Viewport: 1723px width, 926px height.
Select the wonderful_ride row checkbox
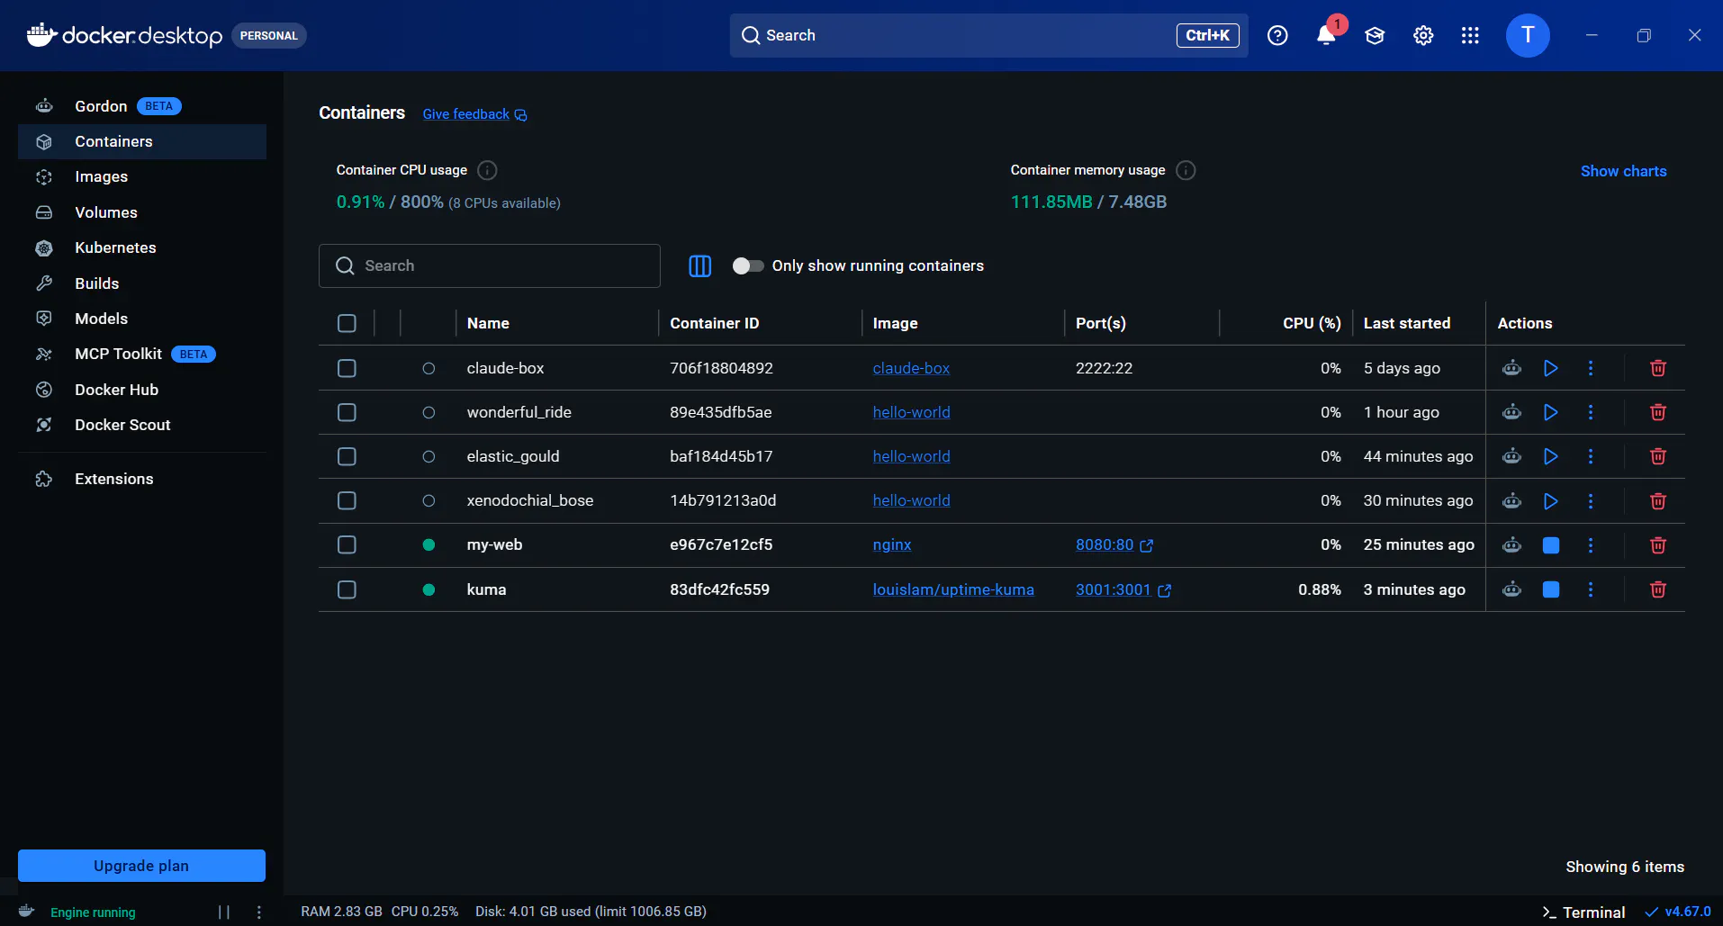[347, 412]
